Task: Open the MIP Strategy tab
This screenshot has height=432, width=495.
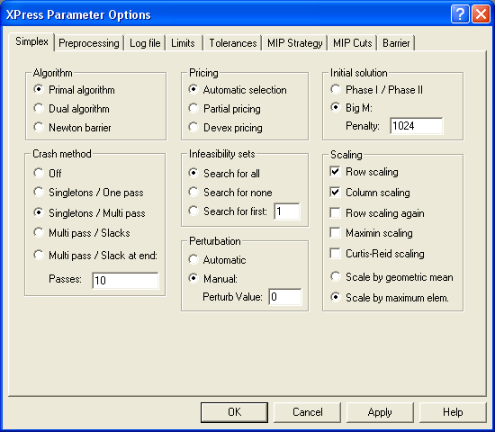Action: tap(295, 43)
